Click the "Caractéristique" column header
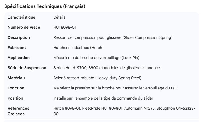Viewport: 202px width, 122px height. 21,17
